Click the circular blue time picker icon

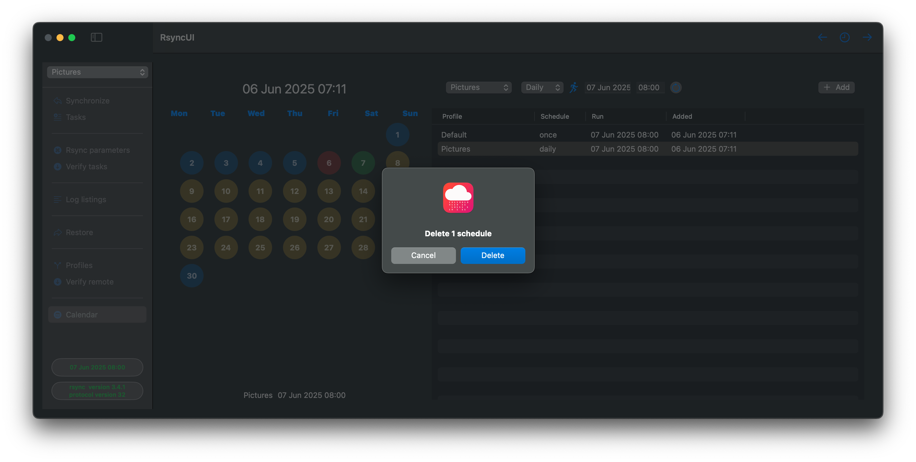(x=676, y=87)
